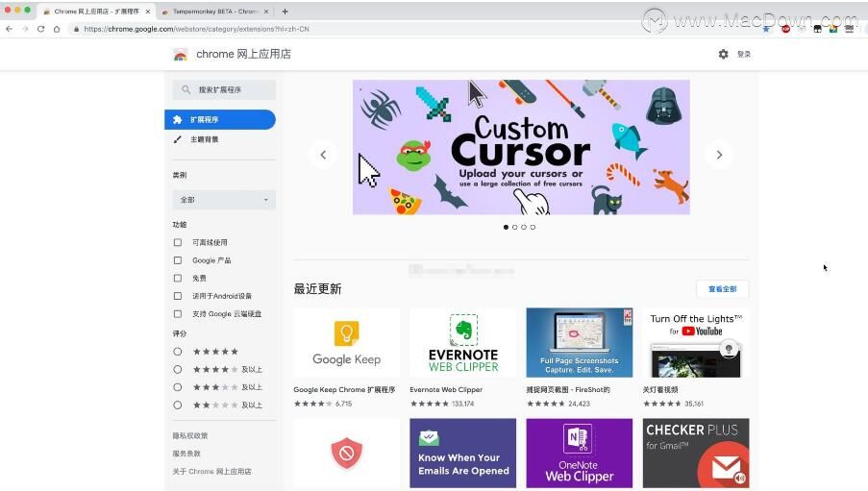Open the Evernote Web Clipper card
This screenshot has height=491, width=868.
pyautogui.click(x=462, y=358)
